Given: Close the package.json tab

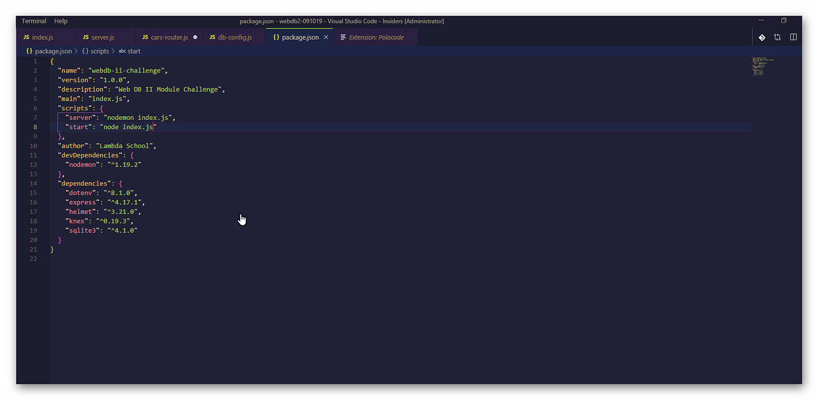Looking at the screenshot, I should [x=326, y=36].
